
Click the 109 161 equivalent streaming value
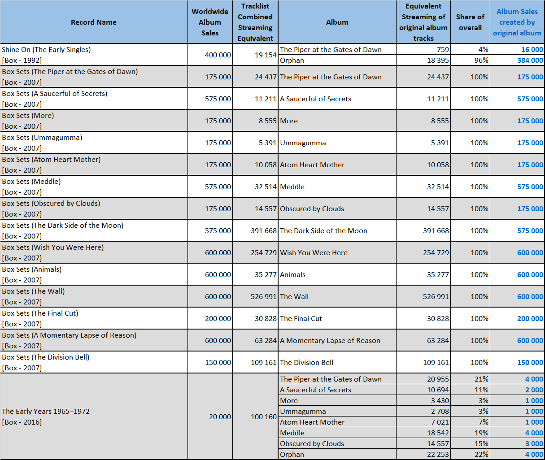click(423, 362)
